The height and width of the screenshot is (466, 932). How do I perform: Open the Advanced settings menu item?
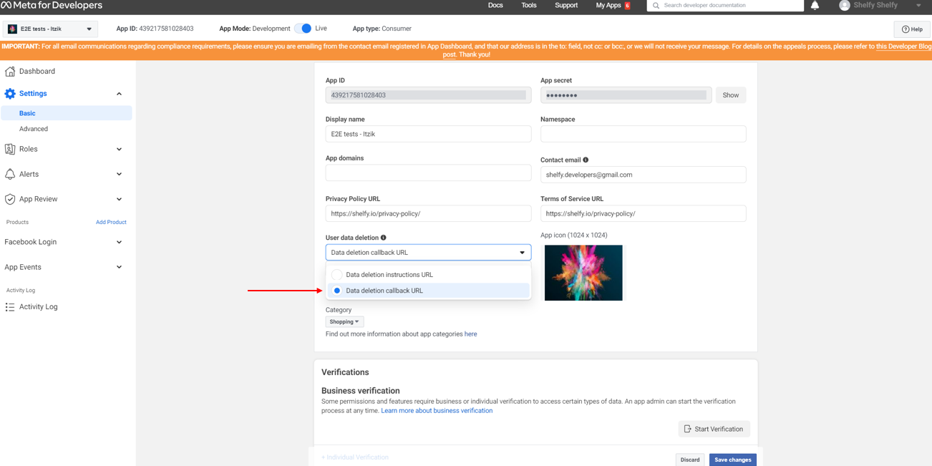click(x=34, y=129)
